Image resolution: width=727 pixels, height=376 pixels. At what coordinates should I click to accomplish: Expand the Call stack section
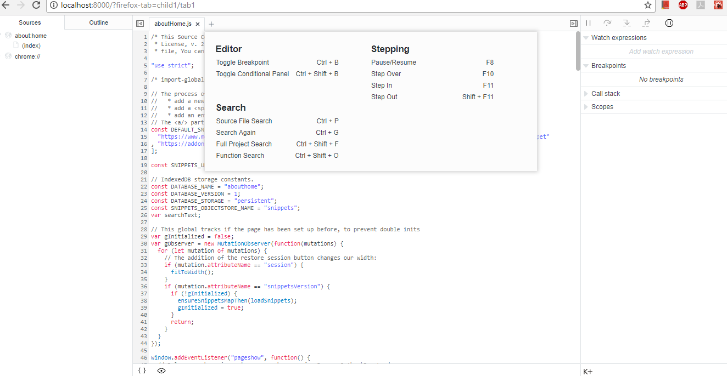pos(586,94)
